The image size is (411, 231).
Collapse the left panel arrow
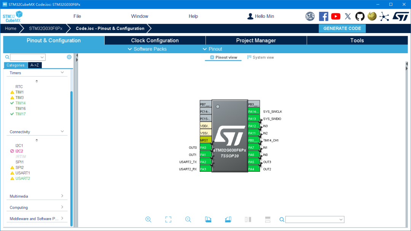click(77, 55)
